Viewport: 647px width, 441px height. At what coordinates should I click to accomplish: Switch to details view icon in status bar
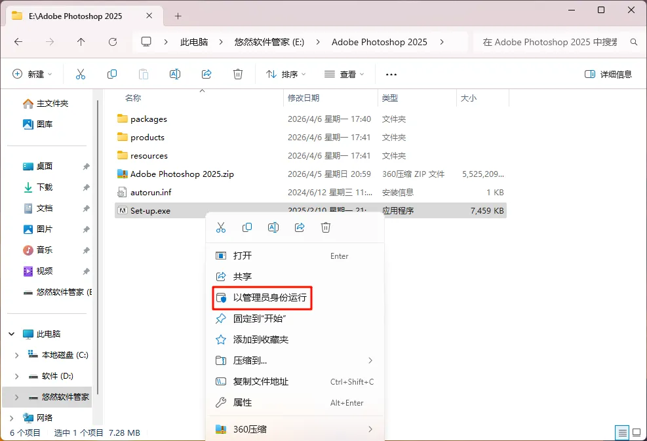[x=622, y=432]
